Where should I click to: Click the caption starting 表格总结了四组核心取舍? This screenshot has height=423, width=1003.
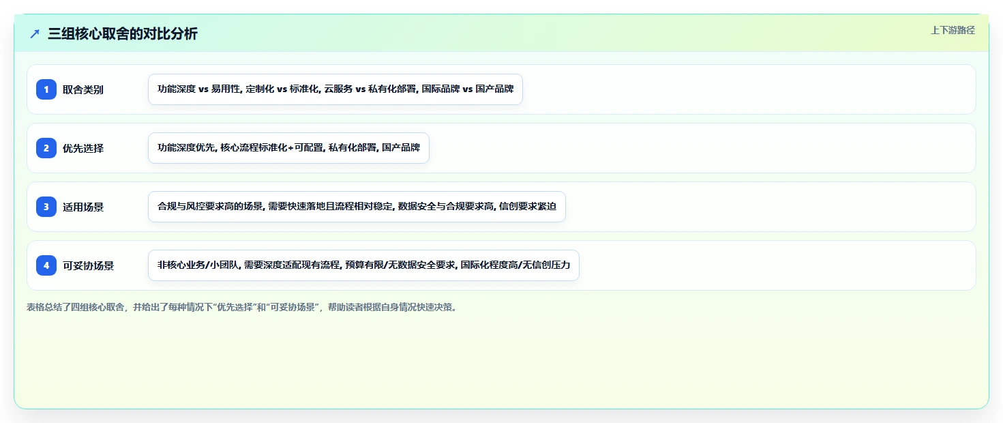242,307
